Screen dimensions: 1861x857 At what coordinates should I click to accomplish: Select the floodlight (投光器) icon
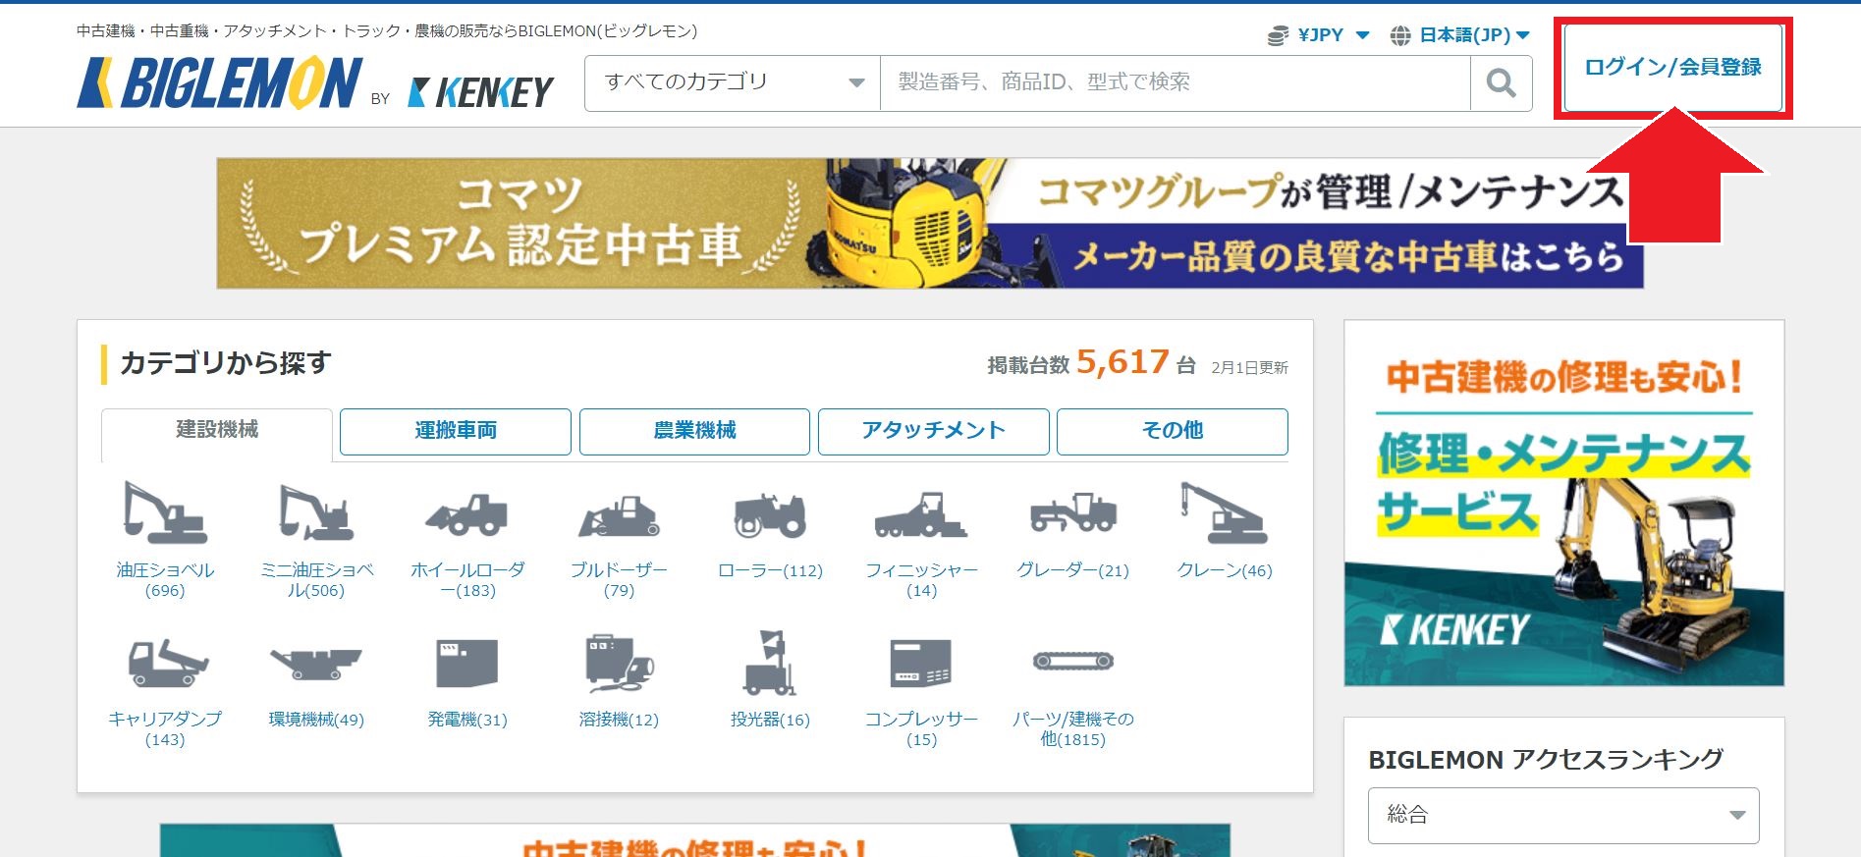[x=770, y=663]
